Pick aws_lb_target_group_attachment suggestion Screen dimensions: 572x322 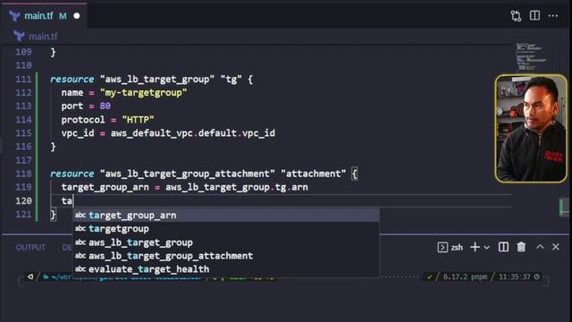226,256
